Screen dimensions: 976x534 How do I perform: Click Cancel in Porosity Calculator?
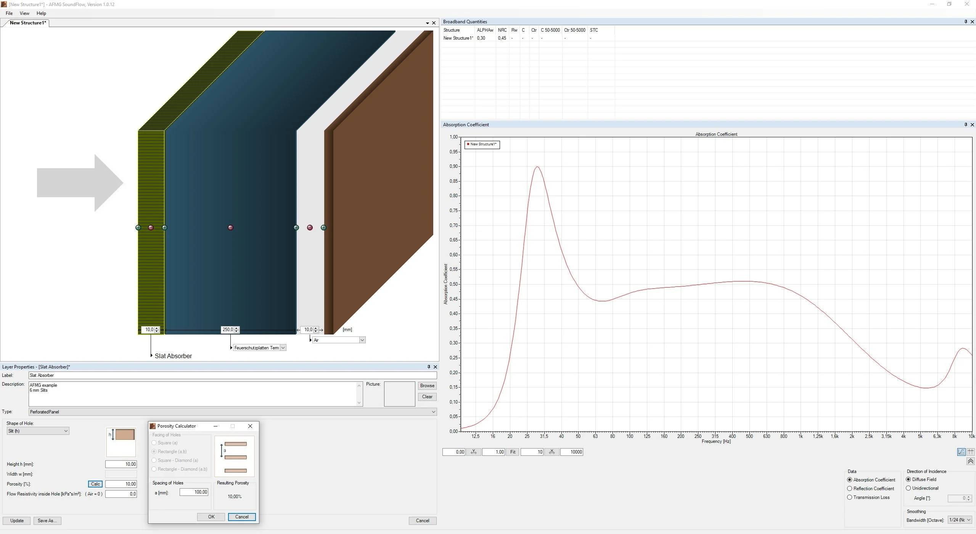242,517
